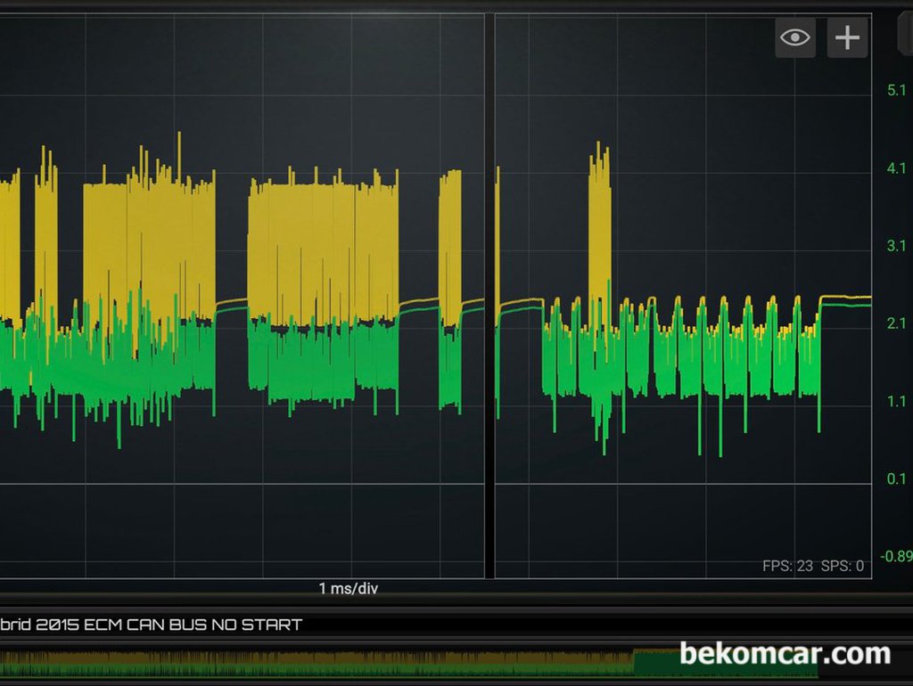
Task: Click the 3.1 voltage scale label
Action: point(896,246)
